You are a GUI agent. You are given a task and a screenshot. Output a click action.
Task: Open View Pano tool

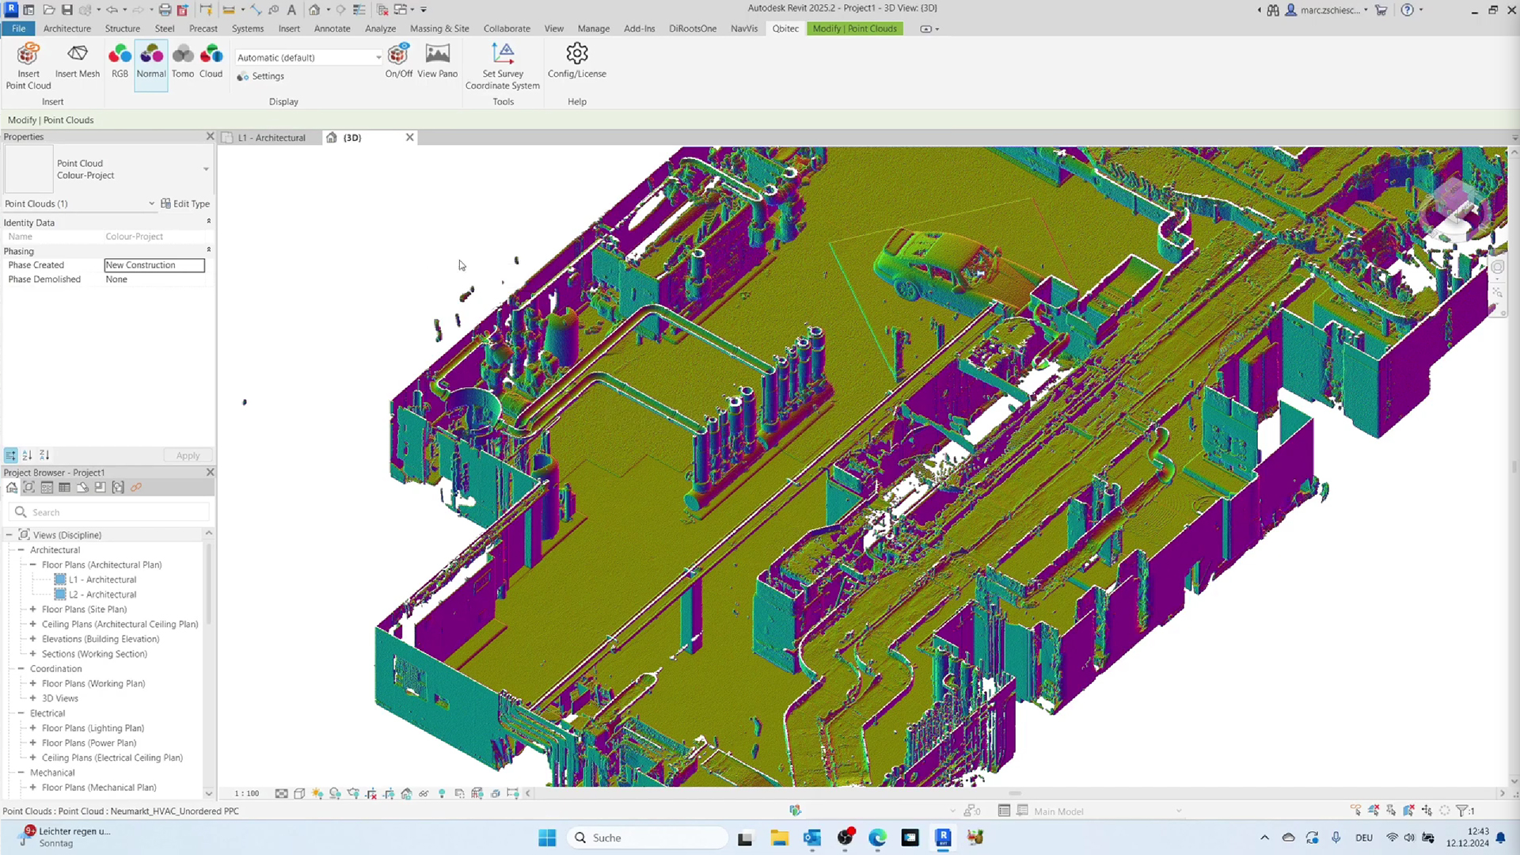tap(437, 62)
